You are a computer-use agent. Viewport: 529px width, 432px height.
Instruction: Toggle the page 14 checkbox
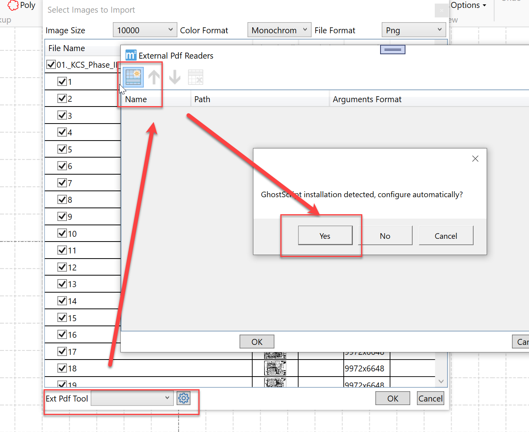(x=62, y=301)
